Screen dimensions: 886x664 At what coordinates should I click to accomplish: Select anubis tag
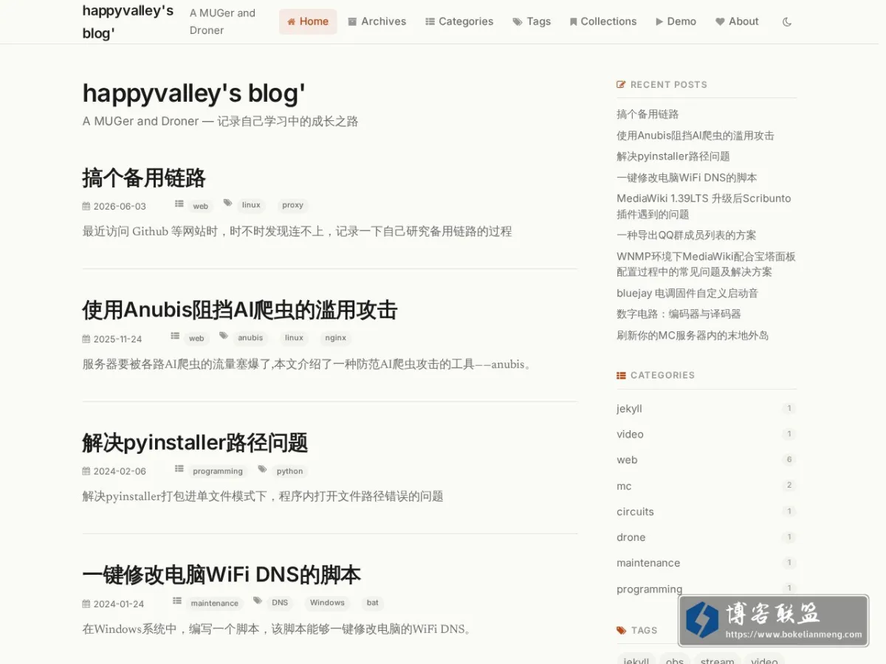(250, 338)
